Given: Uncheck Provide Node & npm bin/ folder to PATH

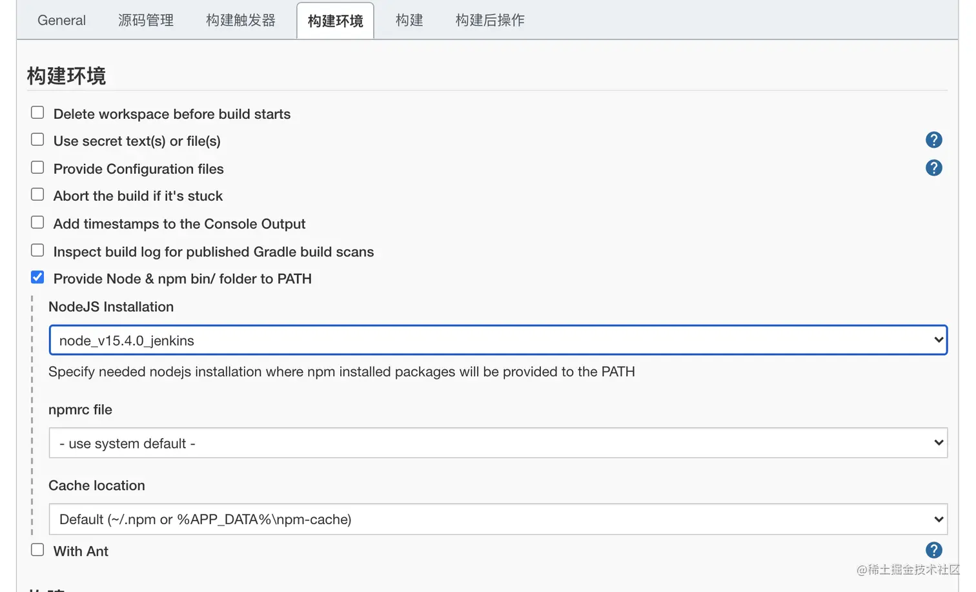Looking at the screenshot, I should coord(37,278).
